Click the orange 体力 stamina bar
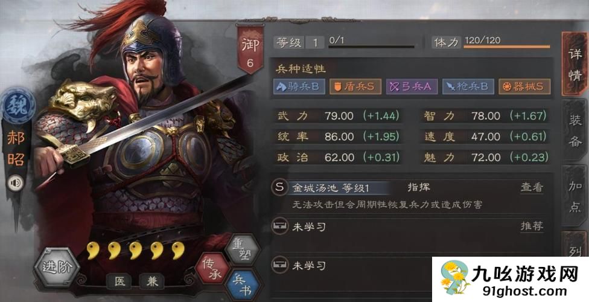 [x=507, y=47]
